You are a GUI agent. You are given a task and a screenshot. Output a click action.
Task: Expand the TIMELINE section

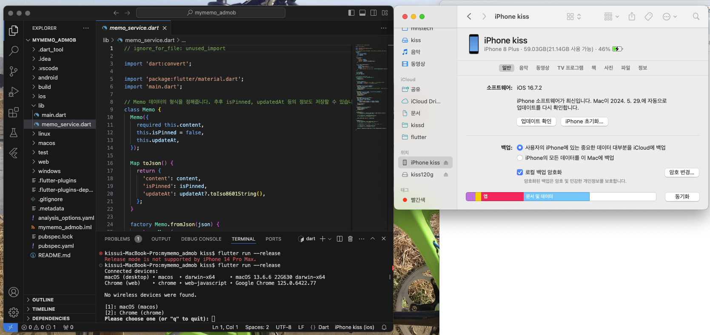[x=60, y=309]
